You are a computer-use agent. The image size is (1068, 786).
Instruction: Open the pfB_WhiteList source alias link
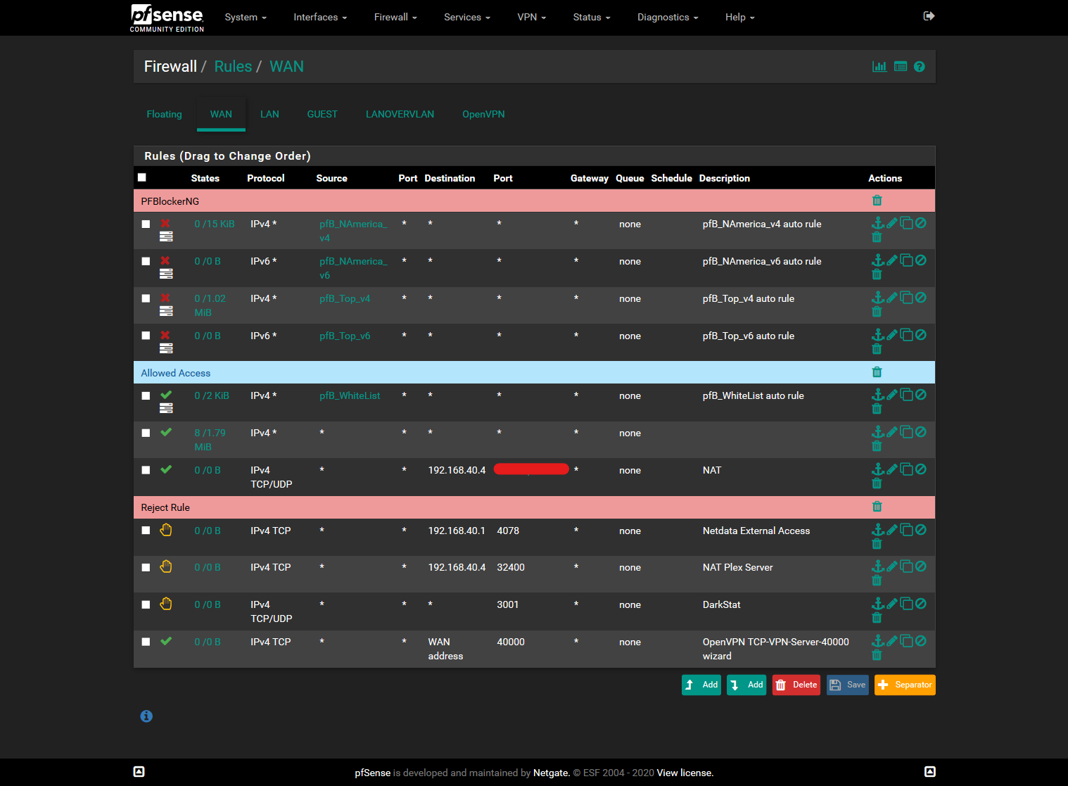(x=350, y=395)
